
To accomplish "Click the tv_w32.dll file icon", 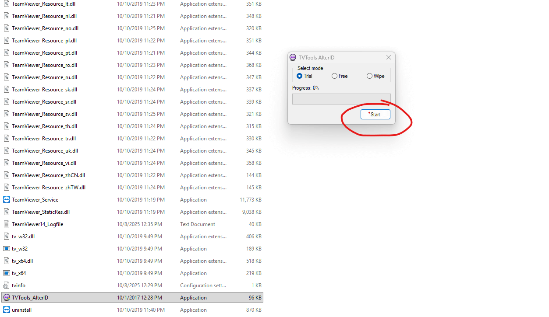I will tap(7, 237).
